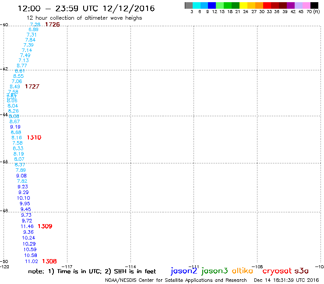The image size is (324, 284).
Task: Click the title date 12/12/2016
Action: 129,8
